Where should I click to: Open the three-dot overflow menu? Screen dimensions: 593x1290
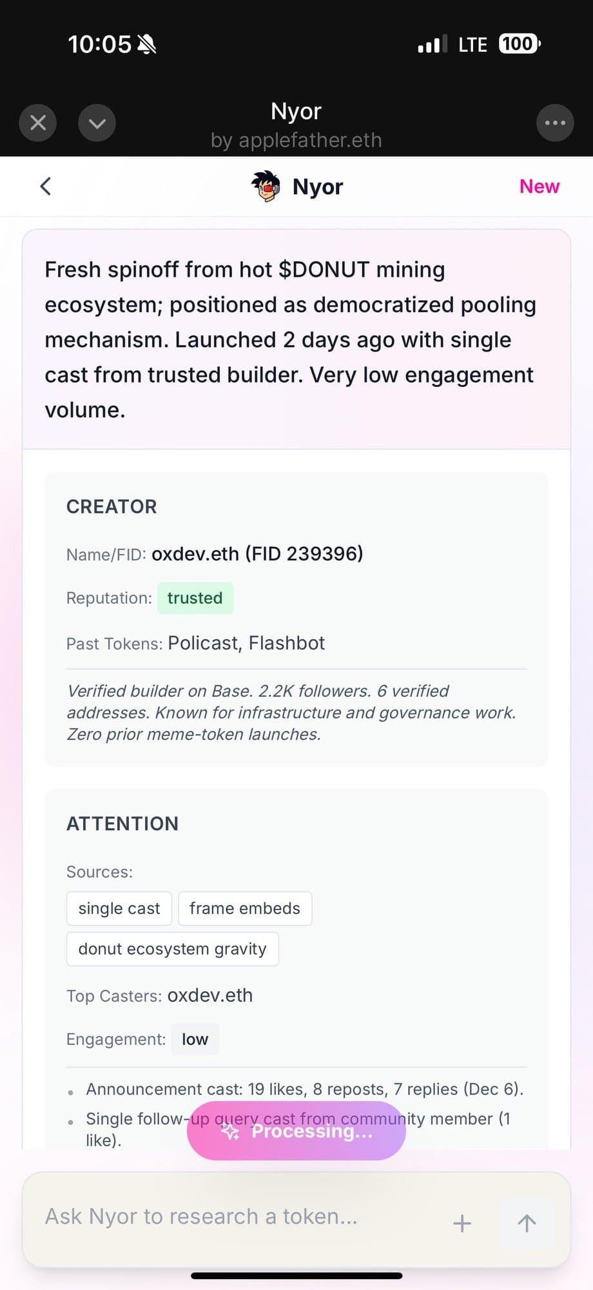pyautogui.click(x=555, y=123)
